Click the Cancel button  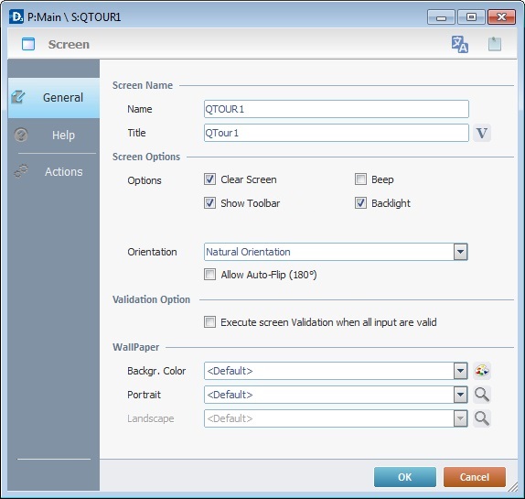(x=475, y=477)
